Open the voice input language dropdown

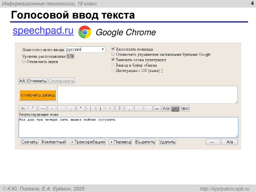85,49
